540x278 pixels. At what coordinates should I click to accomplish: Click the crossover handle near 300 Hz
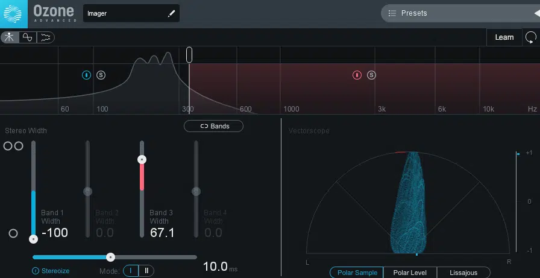tap(189, 55)
